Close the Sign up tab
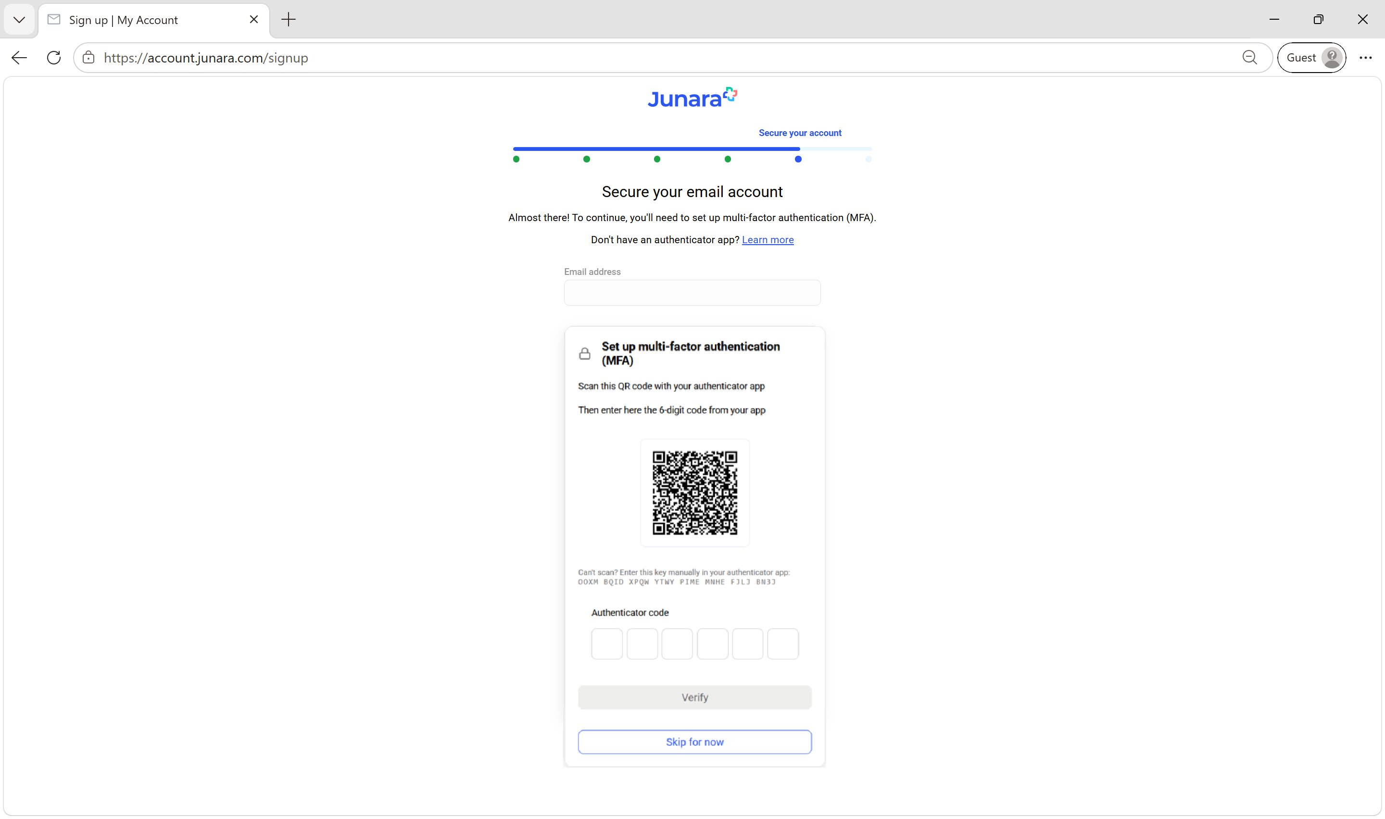 tap(254, 20)
